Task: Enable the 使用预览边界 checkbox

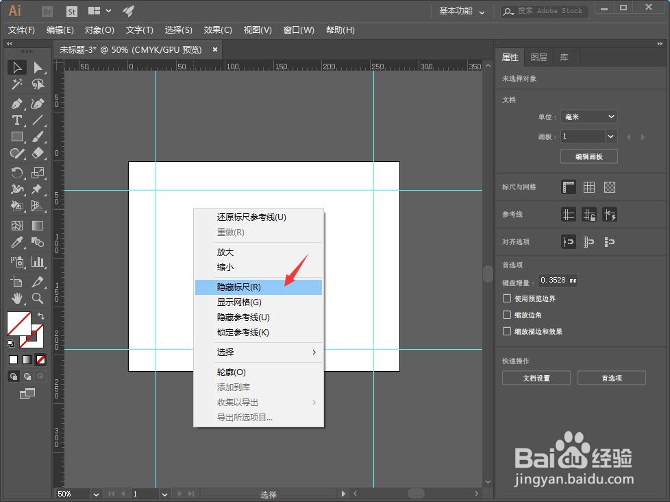Action: [x=507, y=298]
